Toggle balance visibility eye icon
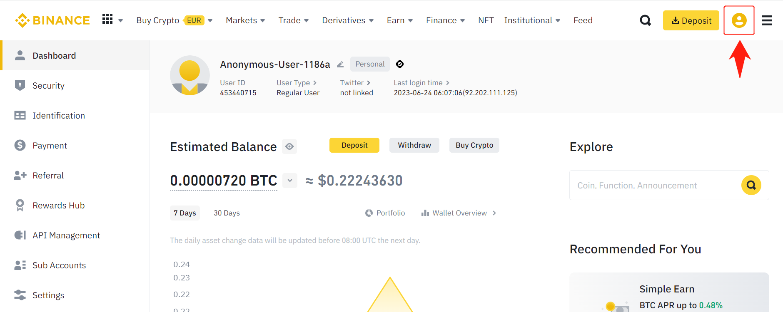 pyautogui.click(x=289, y=146)
